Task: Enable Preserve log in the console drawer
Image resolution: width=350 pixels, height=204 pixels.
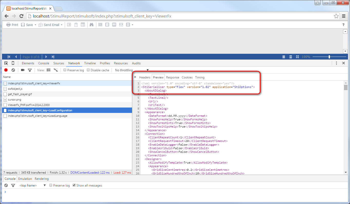Action: (x=51, y=185)
